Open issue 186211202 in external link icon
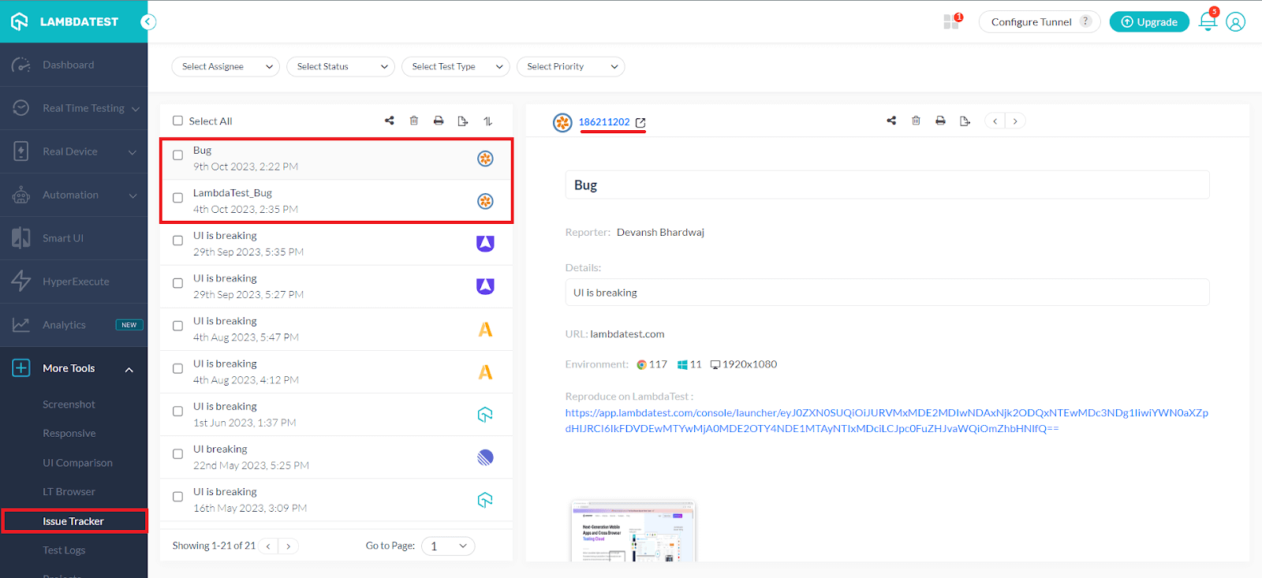Image resolution: width=1262 pixels, height=578 pixels. (x=640, y=122)
